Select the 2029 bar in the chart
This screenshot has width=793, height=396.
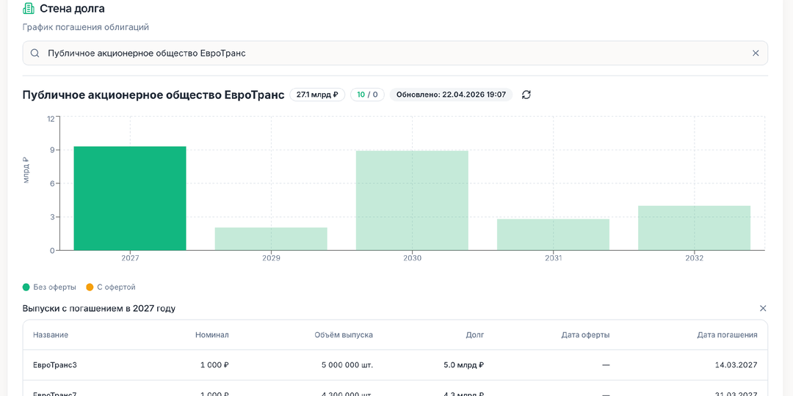(x=271, y=238)
